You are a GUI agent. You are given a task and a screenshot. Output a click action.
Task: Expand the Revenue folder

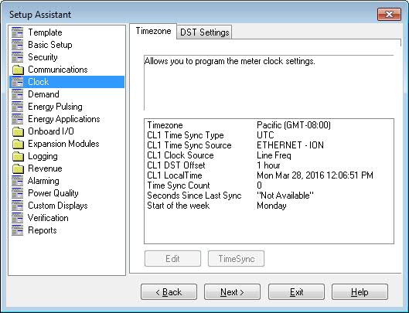point(45,168)
